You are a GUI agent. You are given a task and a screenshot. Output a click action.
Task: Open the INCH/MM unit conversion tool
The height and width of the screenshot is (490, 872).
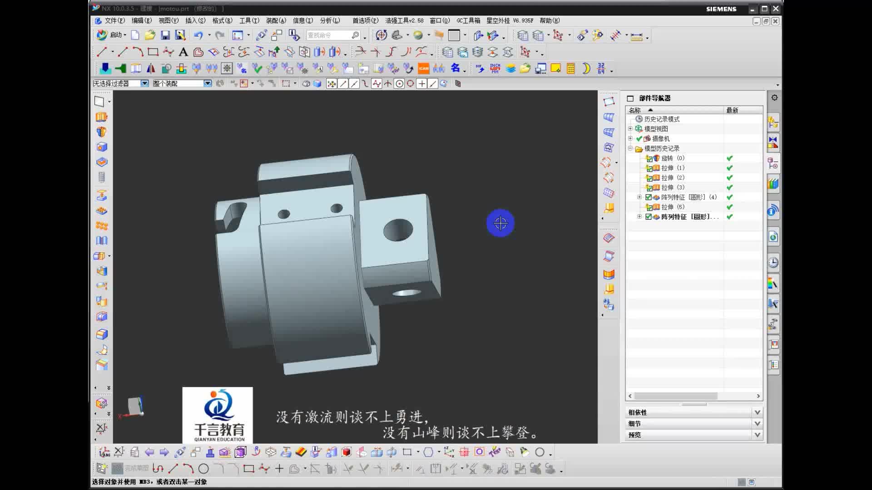[x=495, y=69]
